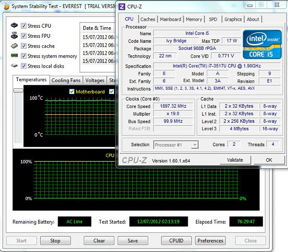Click the Bus Speed value 99.9 MHz

[x=173, y=121]
